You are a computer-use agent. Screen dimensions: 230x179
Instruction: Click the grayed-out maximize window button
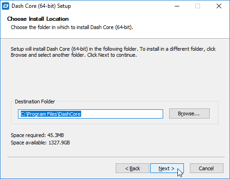click(x=198, y=6)
